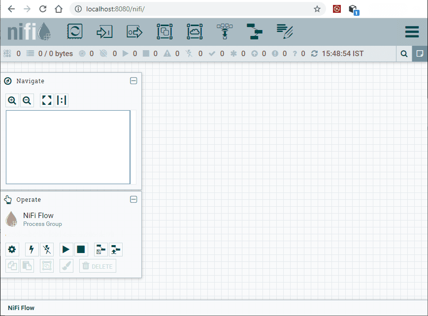428x316 pixels.
Task: Open the global hamburger menu
Action: tap(412, 32)
